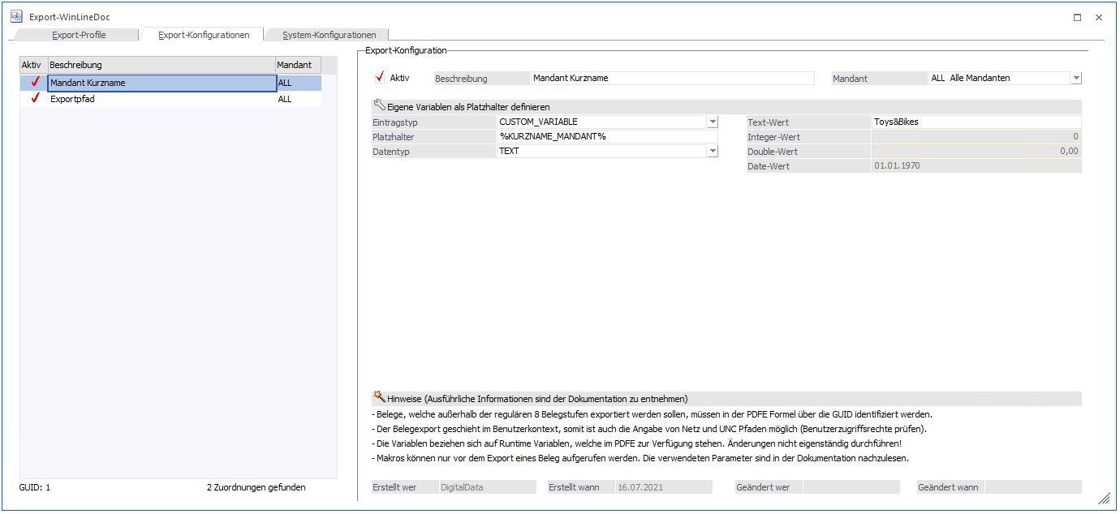Expand the Datentyp dropdown
The width and height of the screenshot is (1120, 514).
point(713,151)
